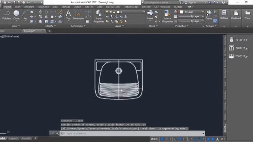Toggle grid display in status bar
253x142 pixels.
(x=162, y=139)
